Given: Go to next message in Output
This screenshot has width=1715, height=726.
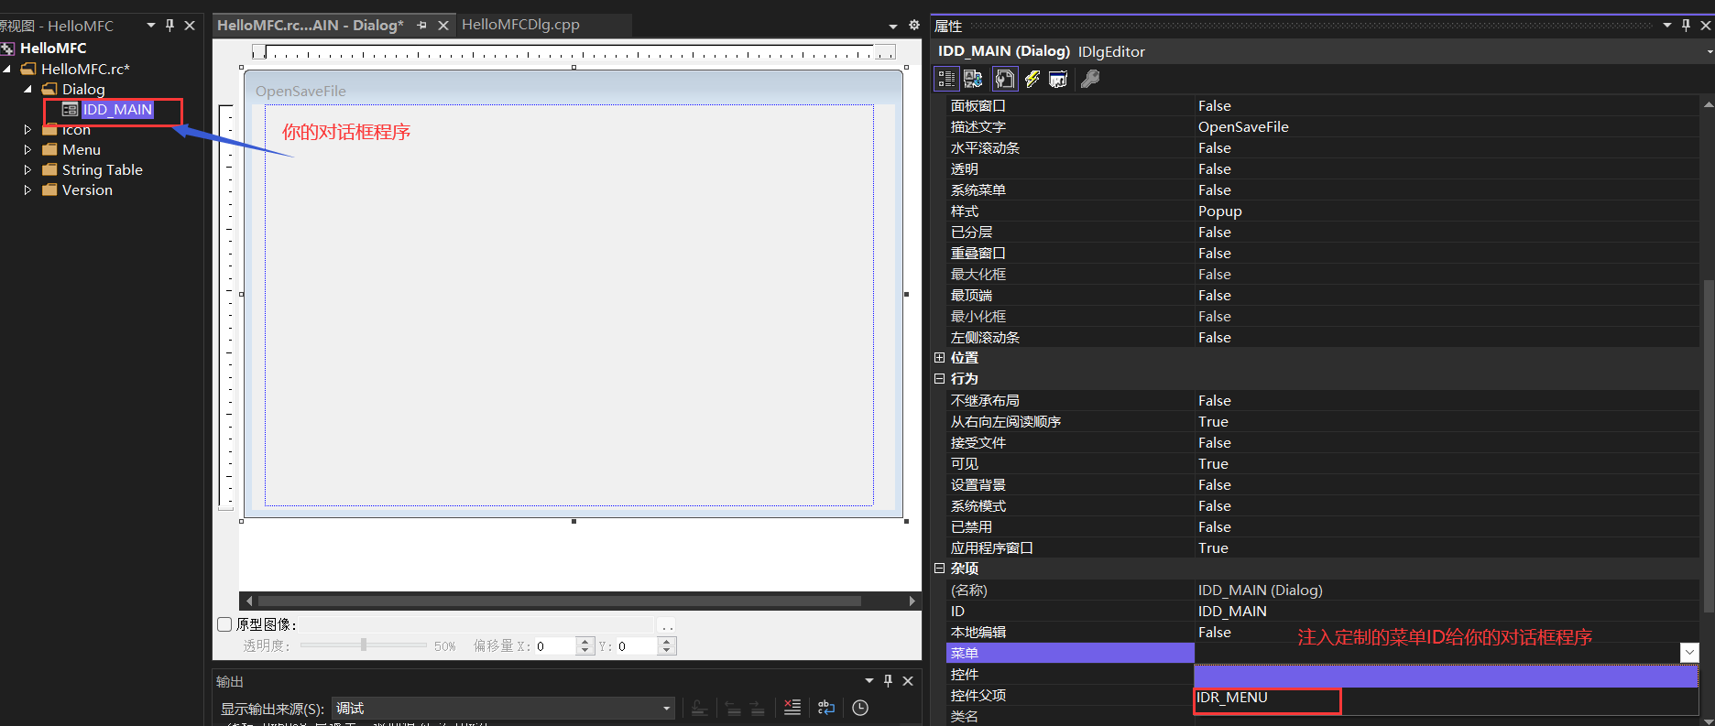Looking at the screenshot, I should (758, 708).
